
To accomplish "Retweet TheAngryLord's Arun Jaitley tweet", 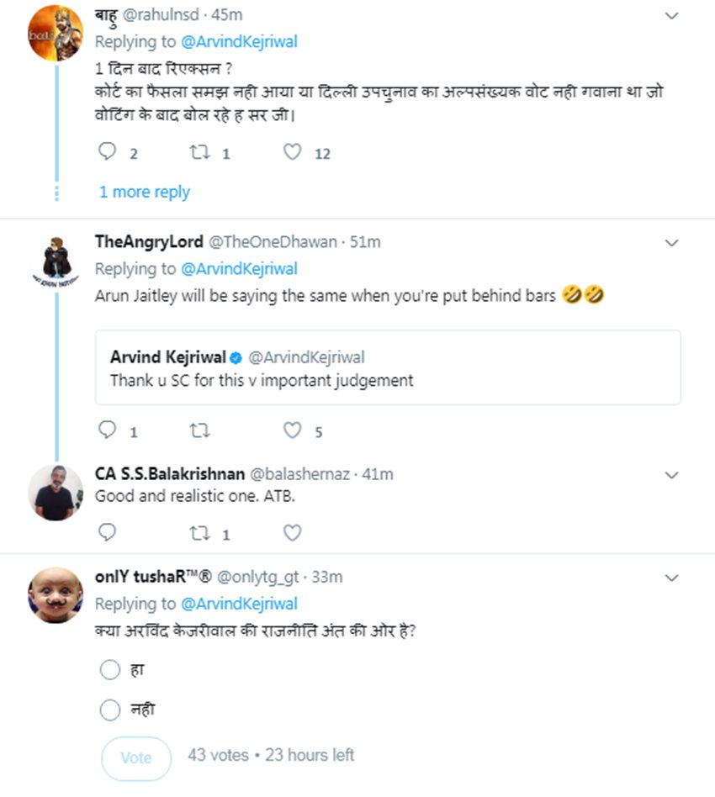I will [199, 430].
